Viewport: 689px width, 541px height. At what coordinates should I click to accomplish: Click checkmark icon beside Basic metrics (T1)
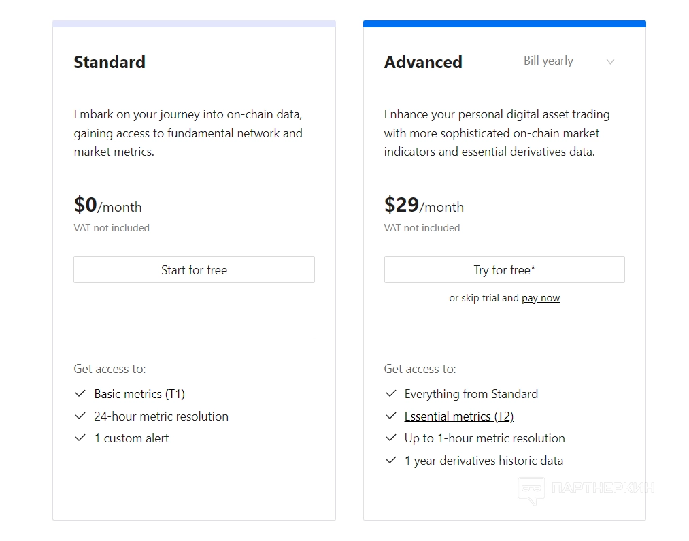[x=80, y=394]
